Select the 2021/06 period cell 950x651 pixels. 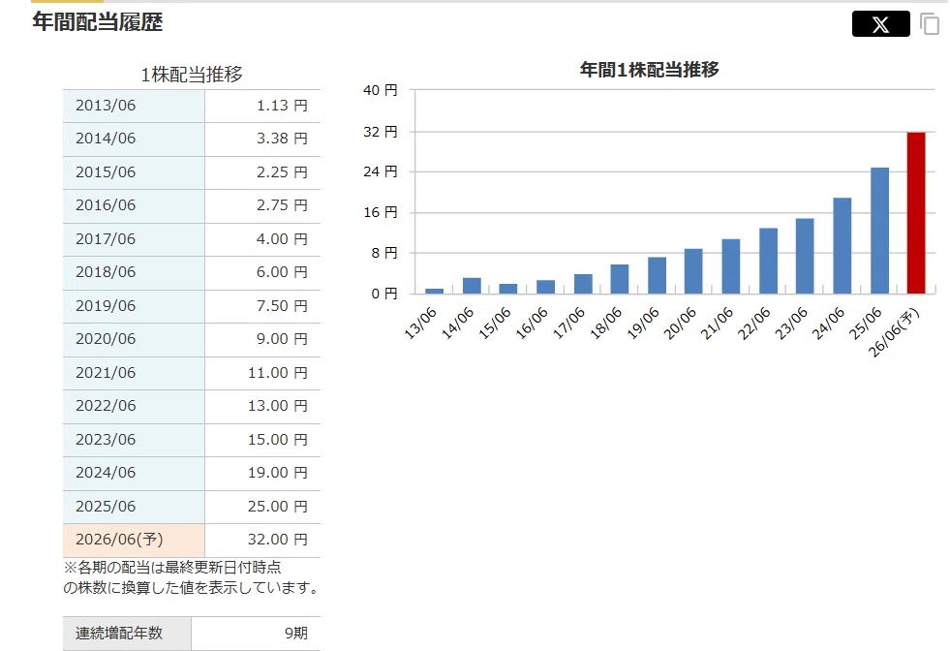(x=134, y=373)
